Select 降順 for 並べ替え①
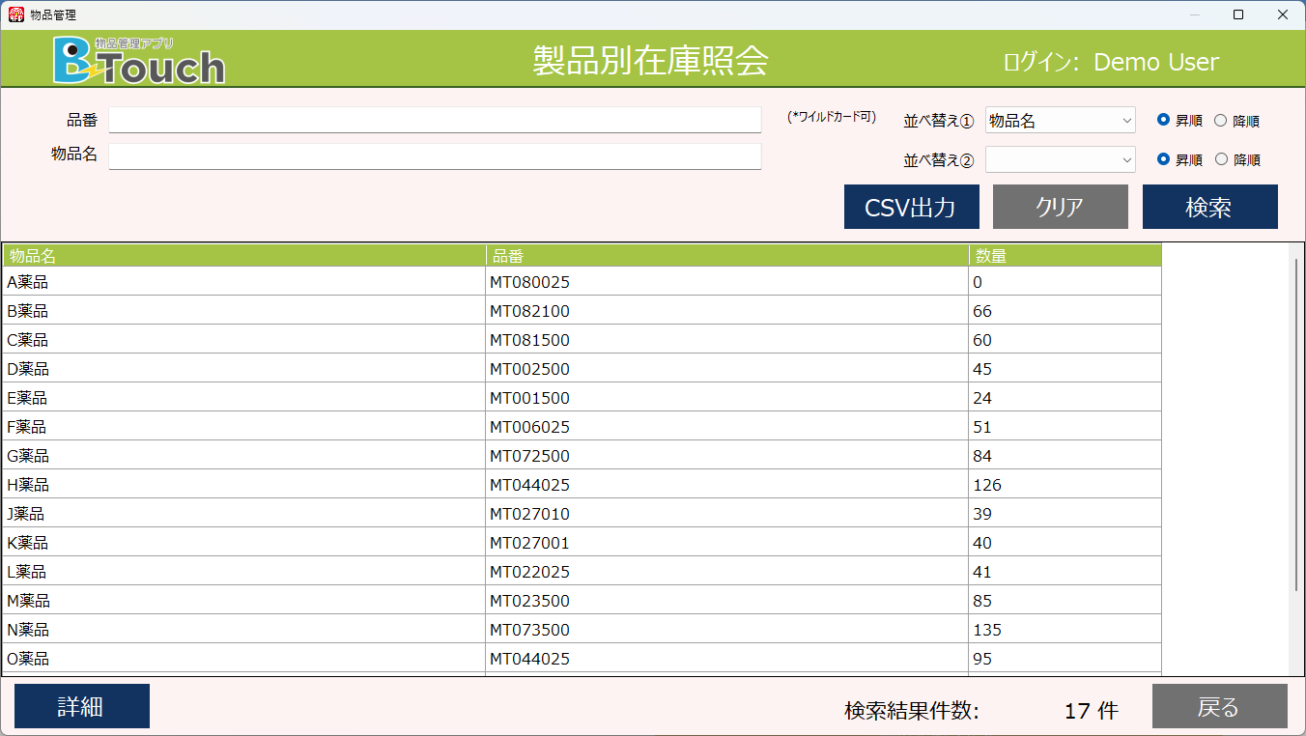 click(x=1236, y=121)
